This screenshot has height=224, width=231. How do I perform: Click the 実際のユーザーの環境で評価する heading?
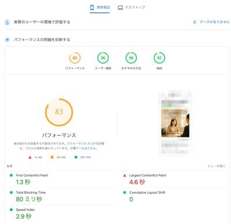(x=42, y=22)
